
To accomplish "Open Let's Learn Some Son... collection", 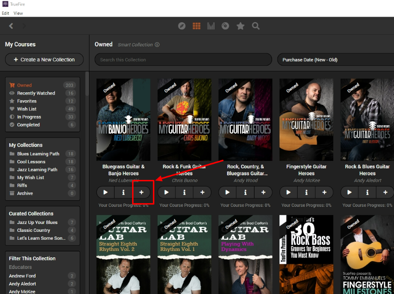I will [43, 238].
